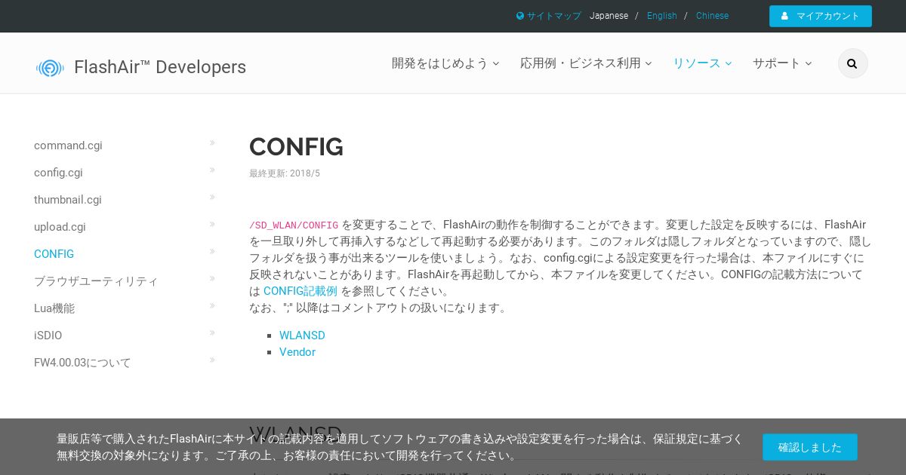Click the arrow icon next to CONFIG
The height and width of the screenshot is (475, 906).
click(212, 251)
